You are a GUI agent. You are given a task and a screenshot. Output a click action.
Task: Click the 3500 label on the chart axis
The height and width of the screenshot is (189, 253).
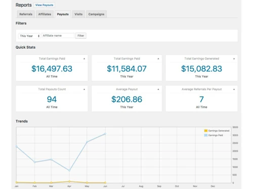pos(235,127)
